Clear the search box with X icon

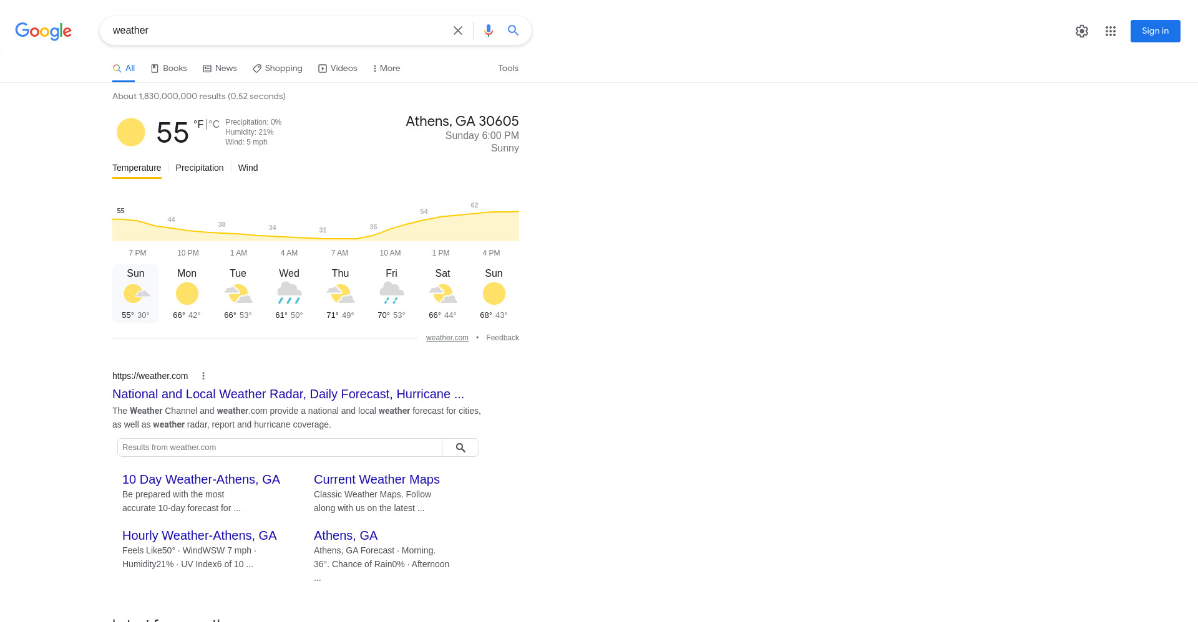pos(458,31)
